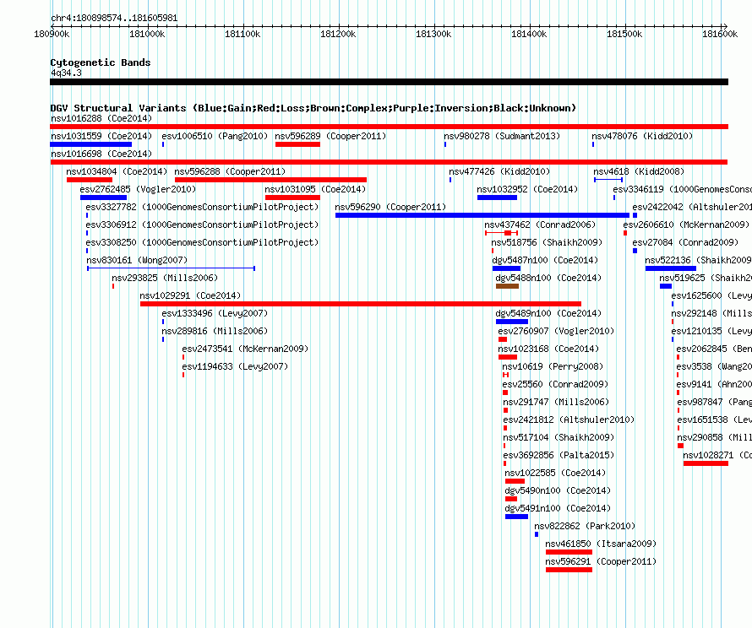The image size is (752, 628).
Task: Click esv3327782 variant label
Action: point(203,207)
